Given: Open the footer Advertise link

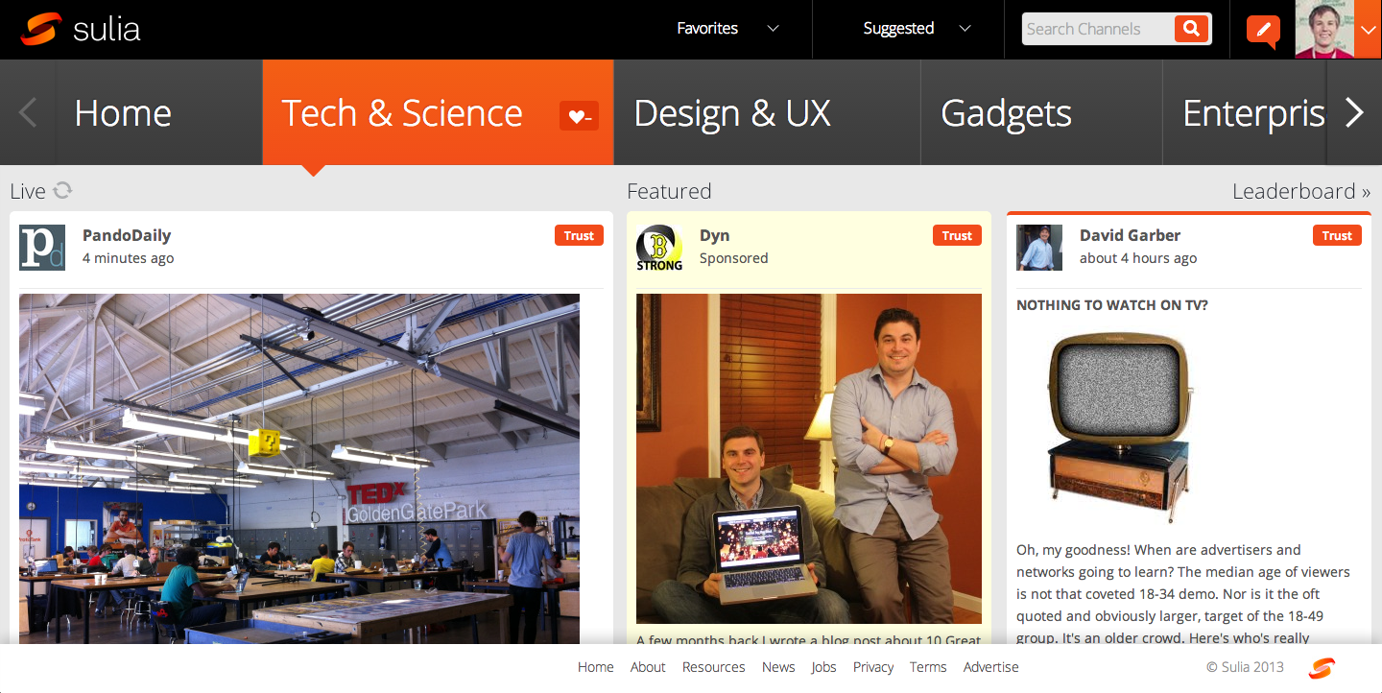Looking at the screenshot, I should coord(991,667).
